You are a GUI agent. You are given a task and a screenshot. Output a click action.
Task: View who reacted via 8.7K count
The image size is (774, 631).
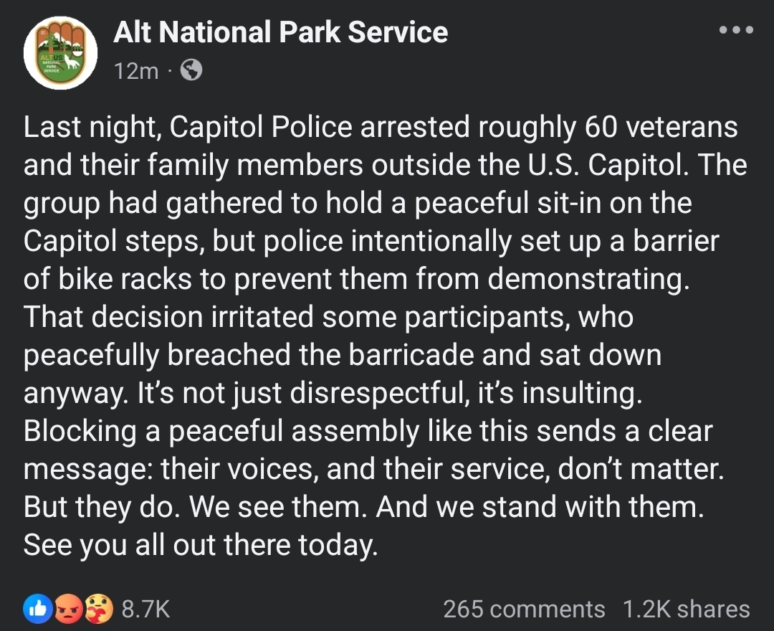point(145,609)
